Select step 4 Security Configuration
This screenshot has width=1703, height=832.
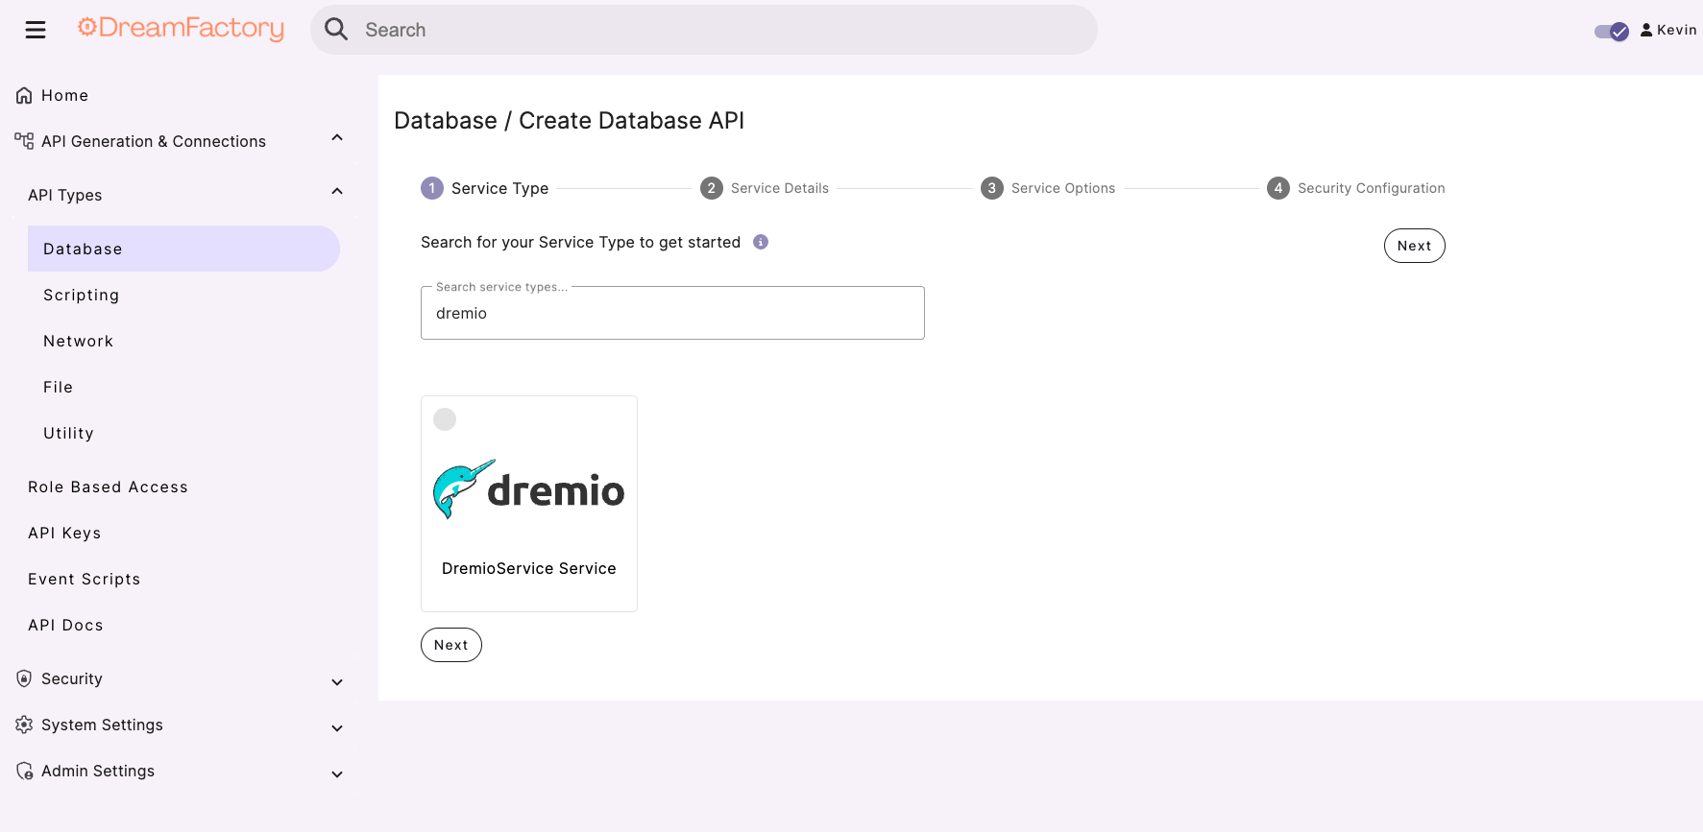[1356, 188]
